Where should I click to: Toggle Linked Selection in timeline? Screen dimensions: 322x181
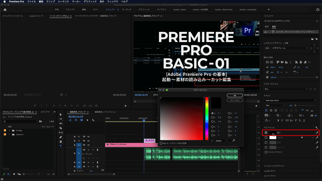81,120
